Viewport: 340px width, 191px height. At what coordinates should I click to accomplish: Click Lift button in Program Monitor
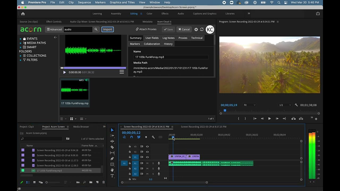293,119
